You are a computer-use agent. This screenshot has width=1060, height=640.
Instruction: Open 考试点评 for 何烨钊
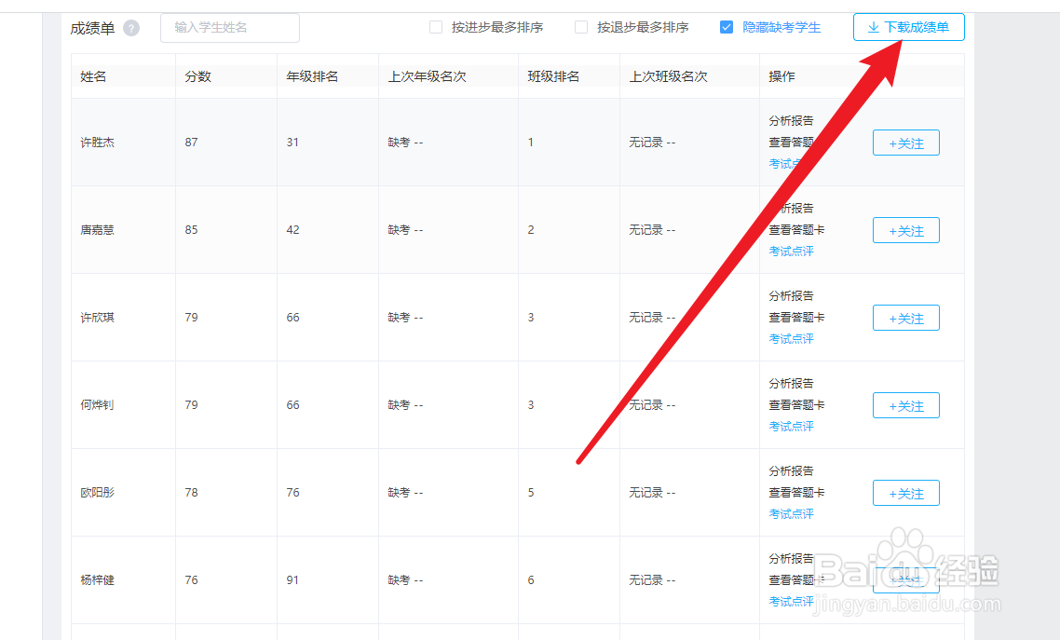click(x=791, y=427)
